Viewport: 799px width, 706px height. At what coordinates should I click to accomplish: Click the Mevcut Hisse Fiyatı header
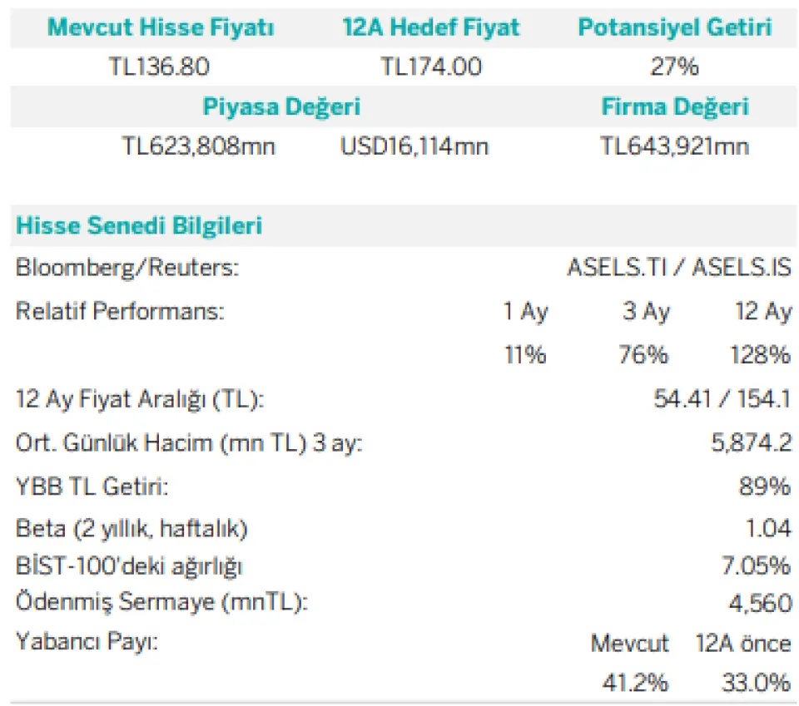(x=161, y=27)
